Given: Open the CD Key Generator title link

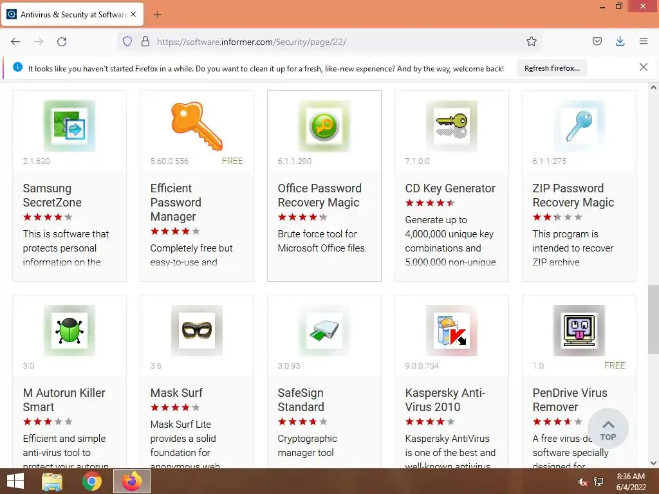Looking at the screenshot, I should (450, 188).
